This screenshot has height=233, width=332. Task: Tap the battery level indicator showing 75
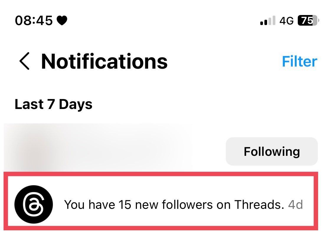point(308,21)
